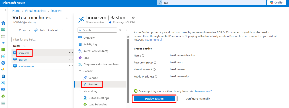This screenshot has height=108, width=289.
Task: Open the Dashboard chart icon in sidebar
Action: click(3, 30)
